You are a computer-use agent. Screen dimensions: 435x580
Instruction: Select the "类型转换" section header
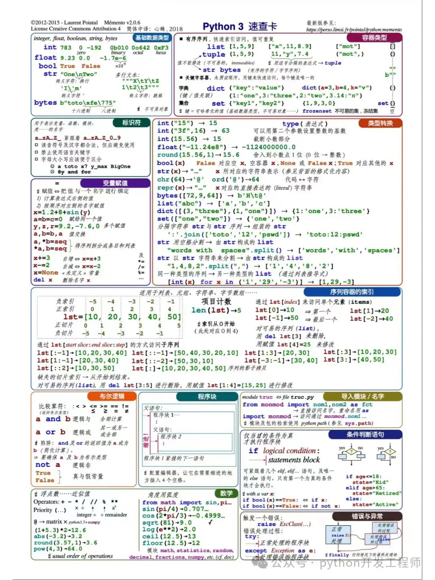click(x=380, y=123)
